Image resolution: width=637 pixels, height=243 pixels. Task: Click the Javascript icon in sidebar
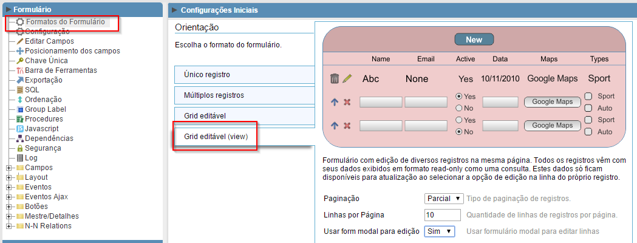(x=20, y=129)
